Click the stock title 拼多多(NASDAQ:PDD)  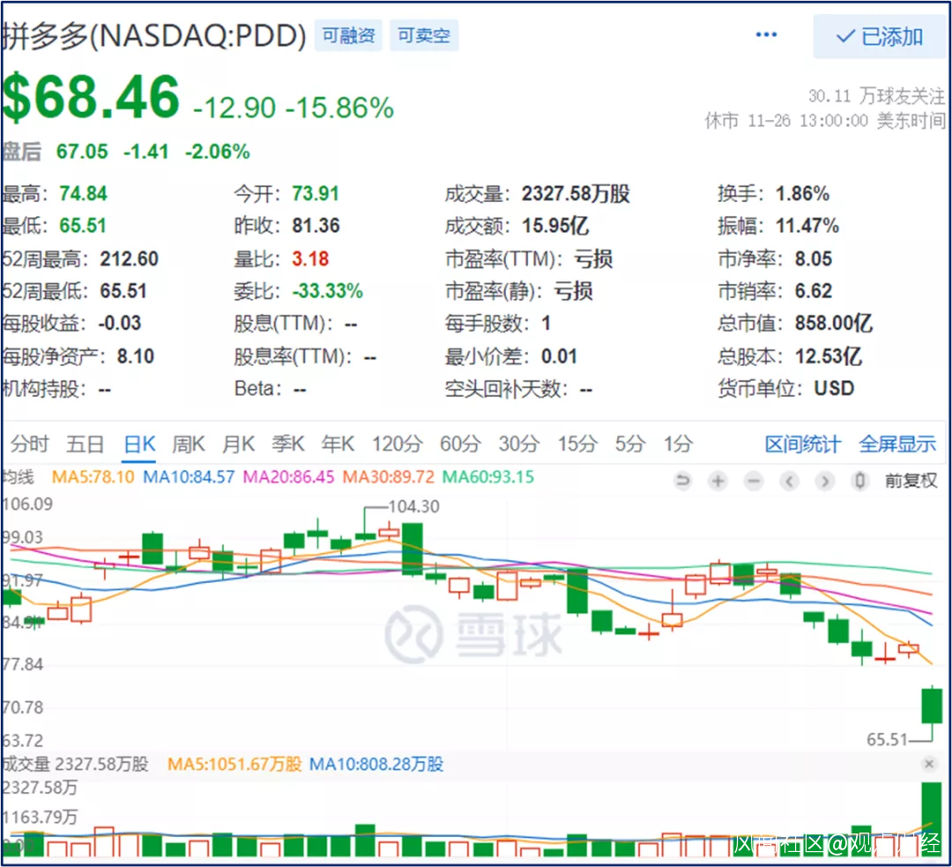click(154, 36)
